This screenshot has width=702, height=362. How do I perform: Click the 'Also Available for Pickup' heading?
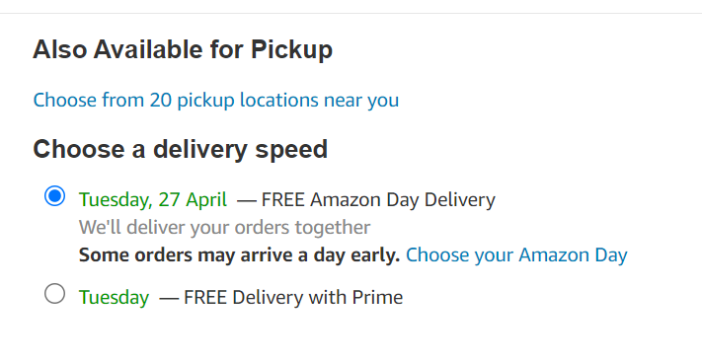pyautogui.click(x=183, y=49)
